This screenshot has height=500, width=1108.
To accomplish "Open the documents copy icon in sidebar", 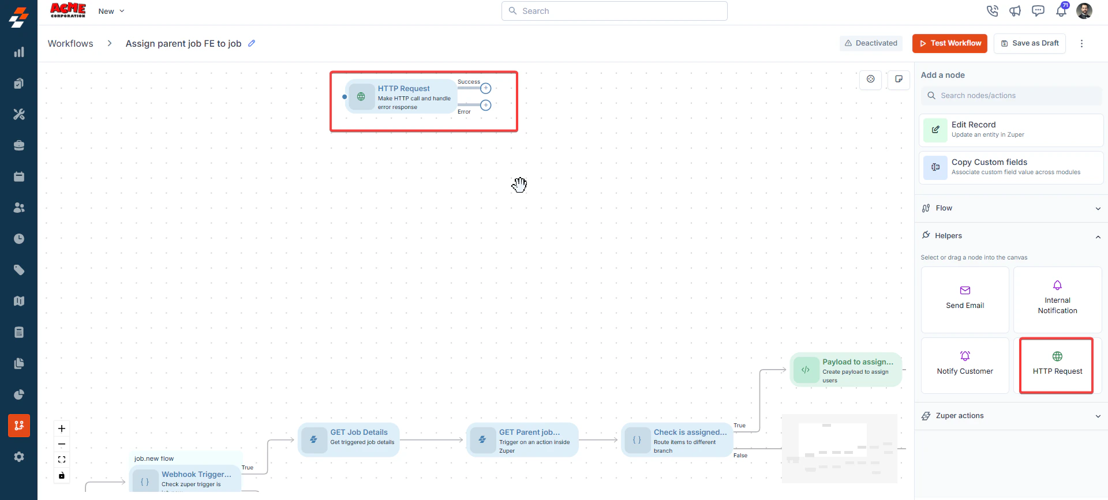I will coord(19,363).
